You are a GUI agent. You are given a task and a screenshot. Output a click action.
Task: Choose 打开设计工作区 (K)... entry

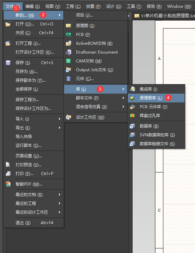coord(34,52)
